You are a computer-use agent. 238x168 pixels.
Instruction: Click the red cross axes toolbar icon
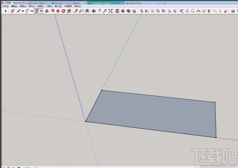coord(182,11)
